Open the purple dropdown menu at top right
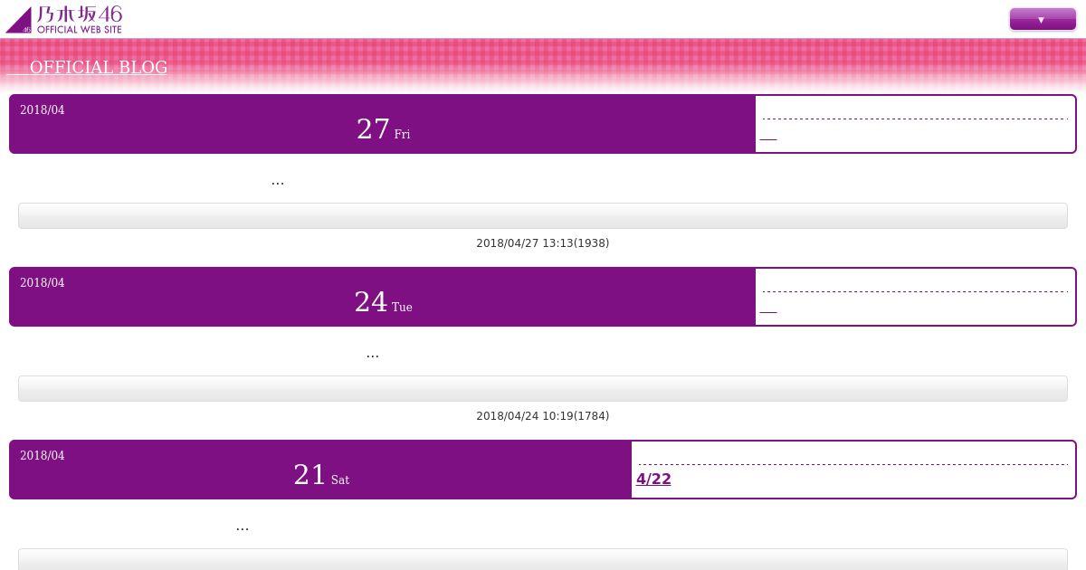Screen dimensions: 1086x570 click(x=1043, y=19)
